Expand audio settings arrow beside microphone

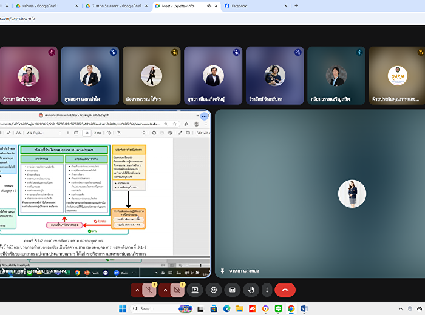[137, 290]
